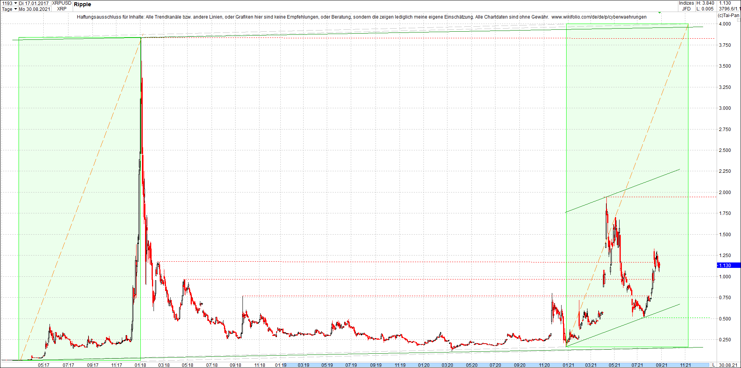The image size is (741, 368).
Task: Click the high value "H: 3.840"
Action: (x=705, y=3)
